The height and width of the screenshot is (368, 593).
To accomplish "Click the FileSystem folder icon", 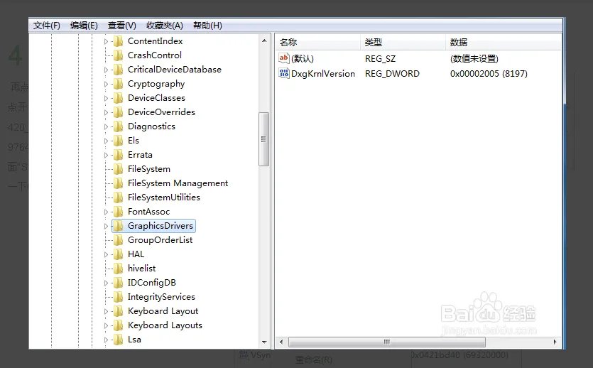I will click(x=118, y=169).
